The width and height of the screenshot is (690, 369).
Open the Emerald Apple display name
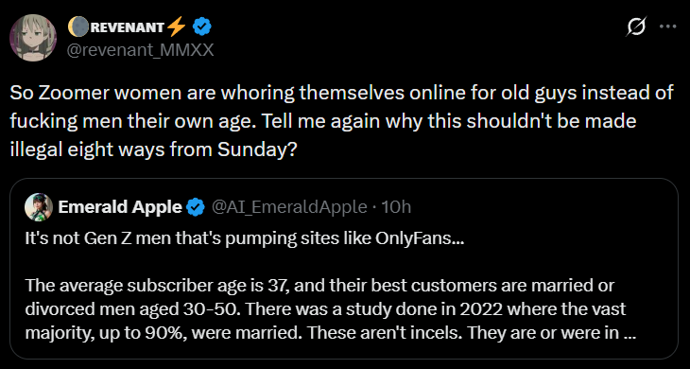pyautogui.click(x=120, y=207)
